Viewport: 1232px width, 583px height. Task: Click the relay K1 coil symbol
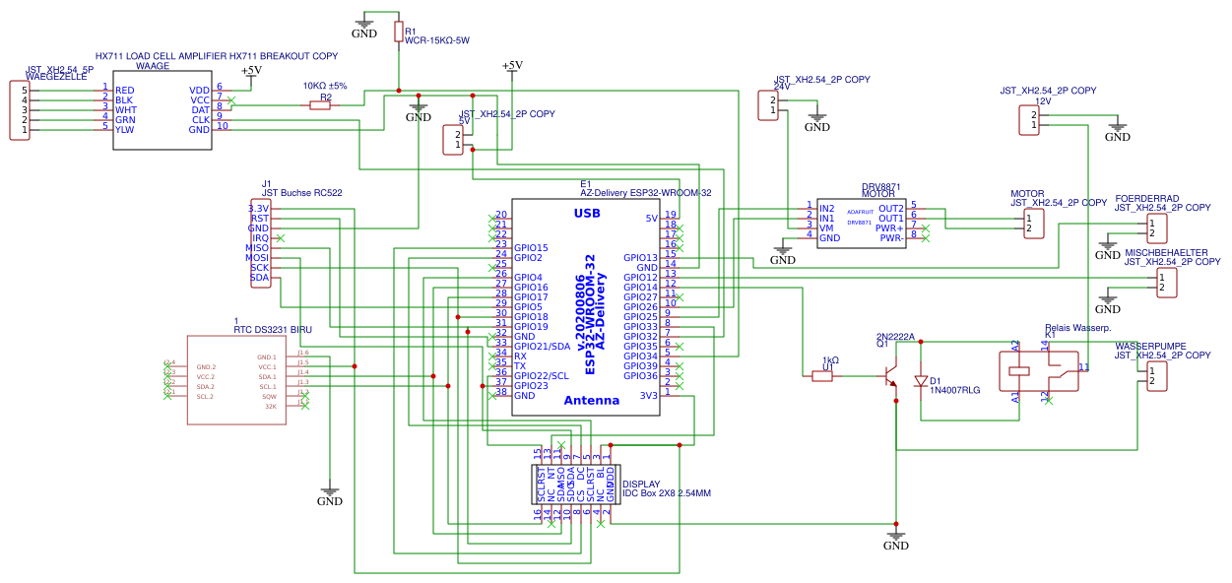pos(1017,372)
